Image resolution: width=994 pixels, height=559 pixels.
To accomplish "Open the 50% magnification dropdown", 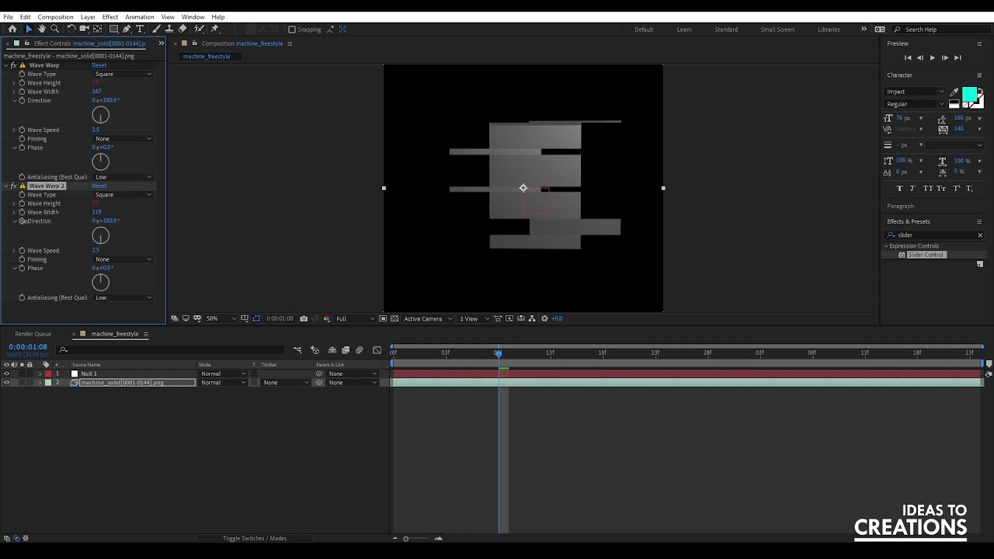I will 221,318.
